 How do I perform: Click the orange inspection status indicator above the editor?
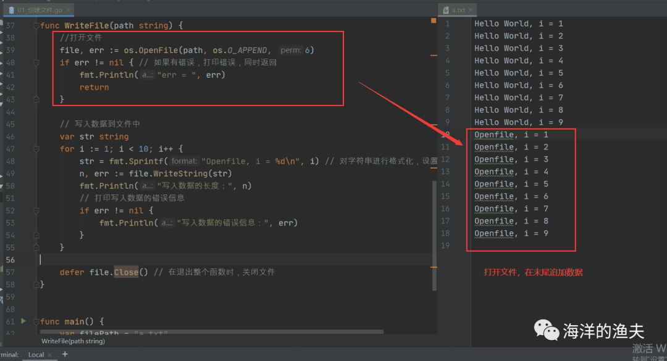point(434,20)
